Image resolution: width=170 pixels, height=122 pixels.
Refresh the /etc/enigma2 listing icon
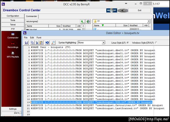coord(88,21)
